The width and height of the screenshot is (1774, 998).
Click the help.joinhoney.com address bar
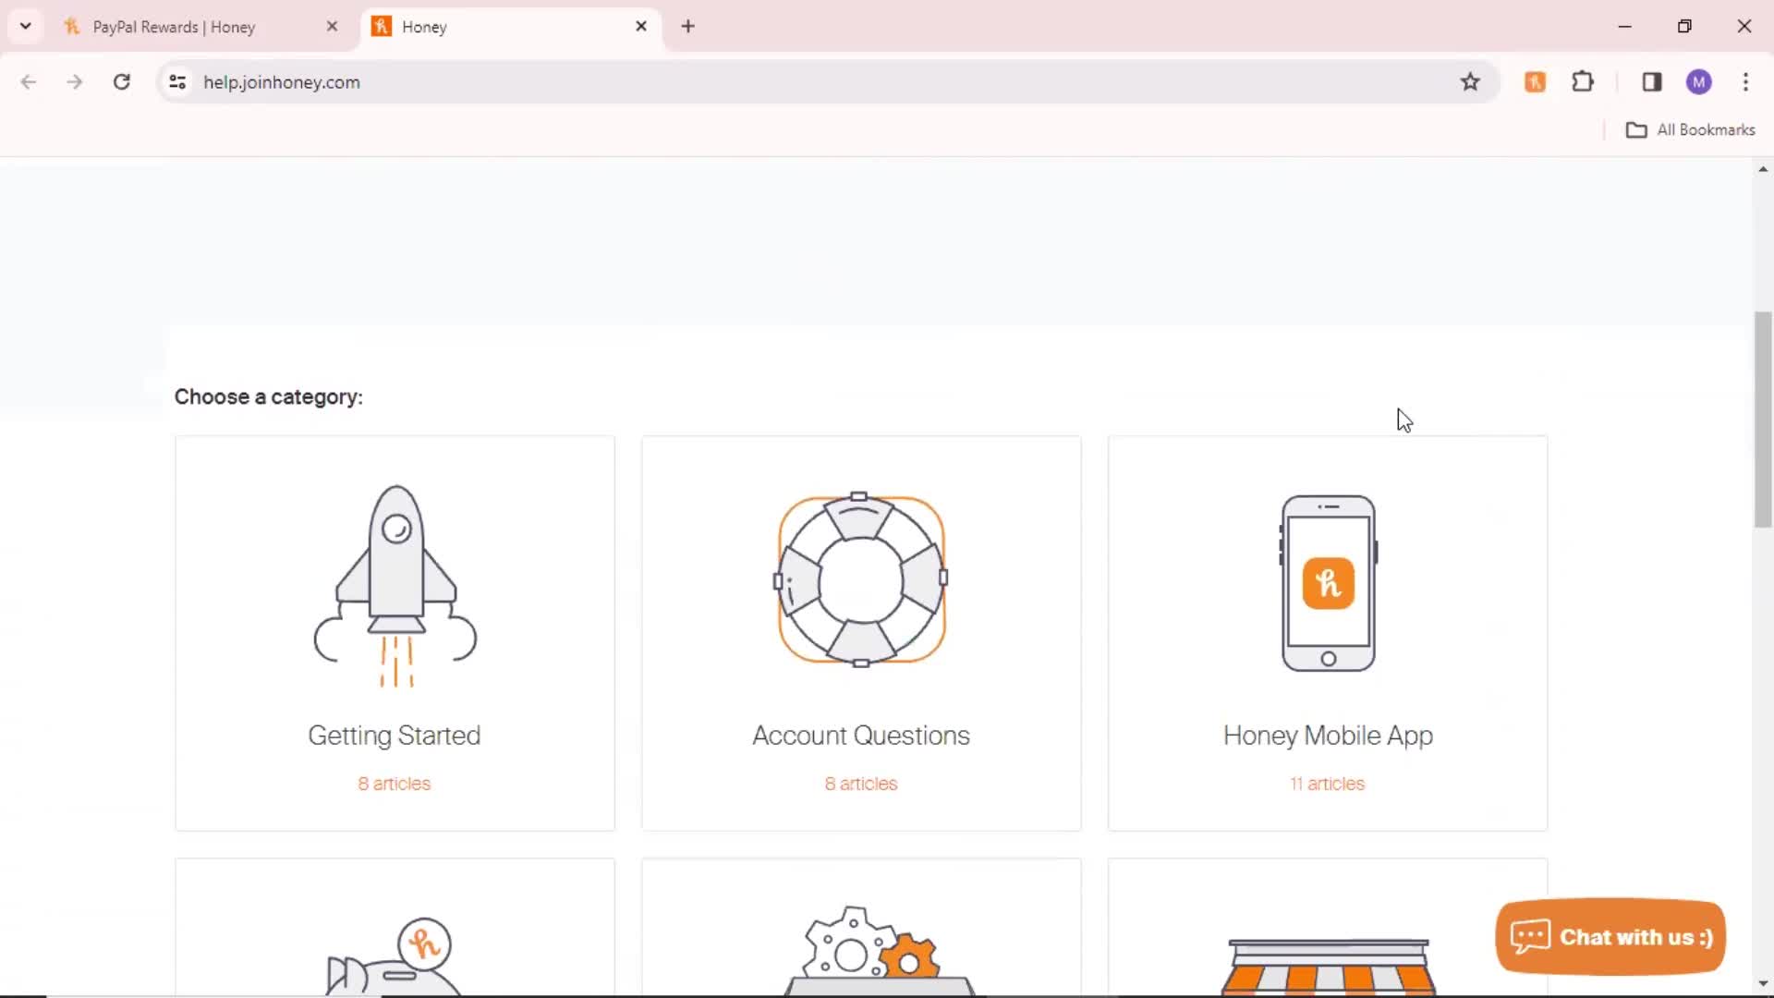pyautogui.click(x=282, y=81)
